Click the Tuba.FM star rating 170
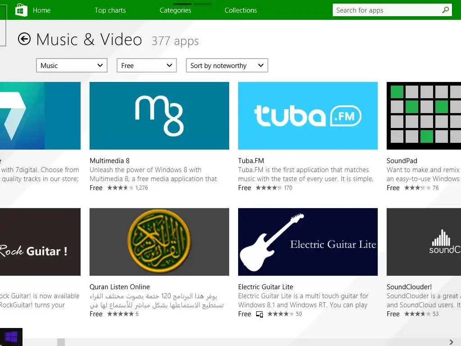The width and height of the screenshot is (461, 346). pyautogui.click(x=274, y=188)
